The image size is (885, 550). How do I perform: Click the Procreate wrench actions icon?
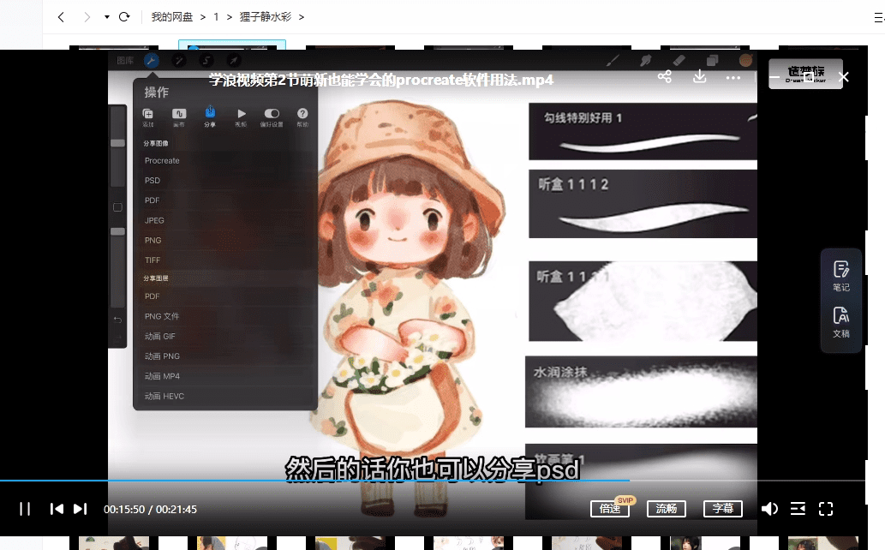(152, 61)
